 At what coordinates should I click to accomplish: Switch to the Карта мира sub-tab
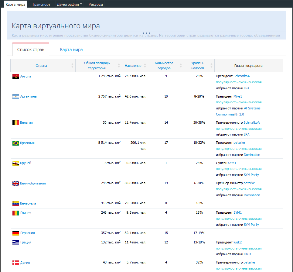point(71,50)
